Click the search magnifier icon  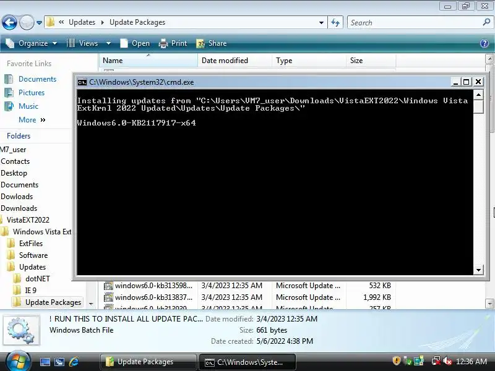coord(486,22)
